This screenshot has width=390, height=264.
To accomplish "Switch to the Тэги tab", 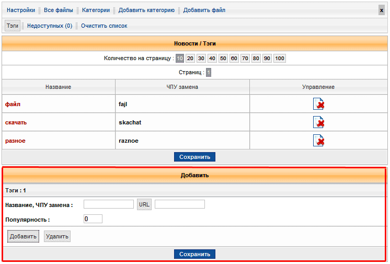I will (13, 26).
